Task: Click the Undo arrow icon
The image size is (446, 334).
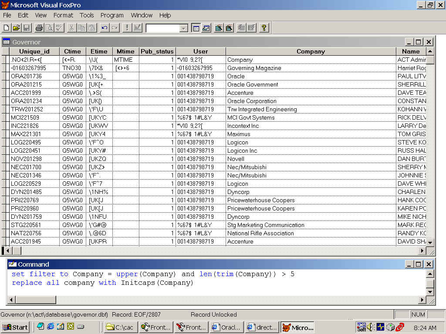Action: point(105,28)
